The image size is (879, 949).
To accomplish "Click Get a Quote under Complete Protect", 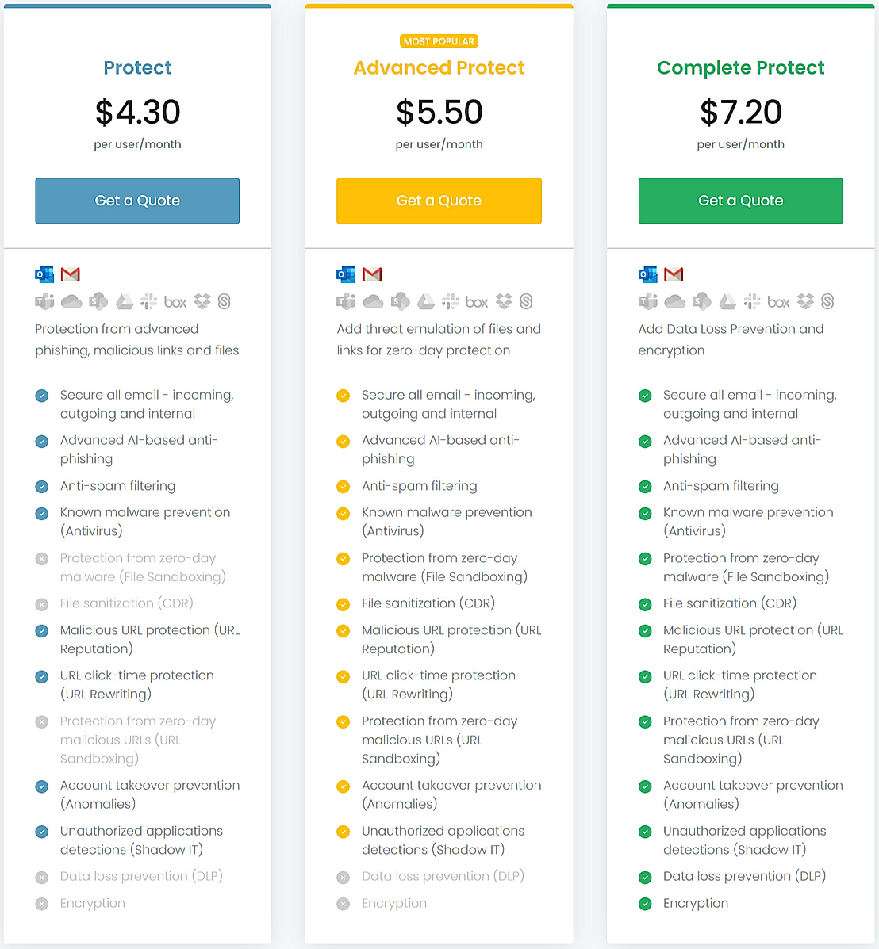I will click(x=740, y=201).
